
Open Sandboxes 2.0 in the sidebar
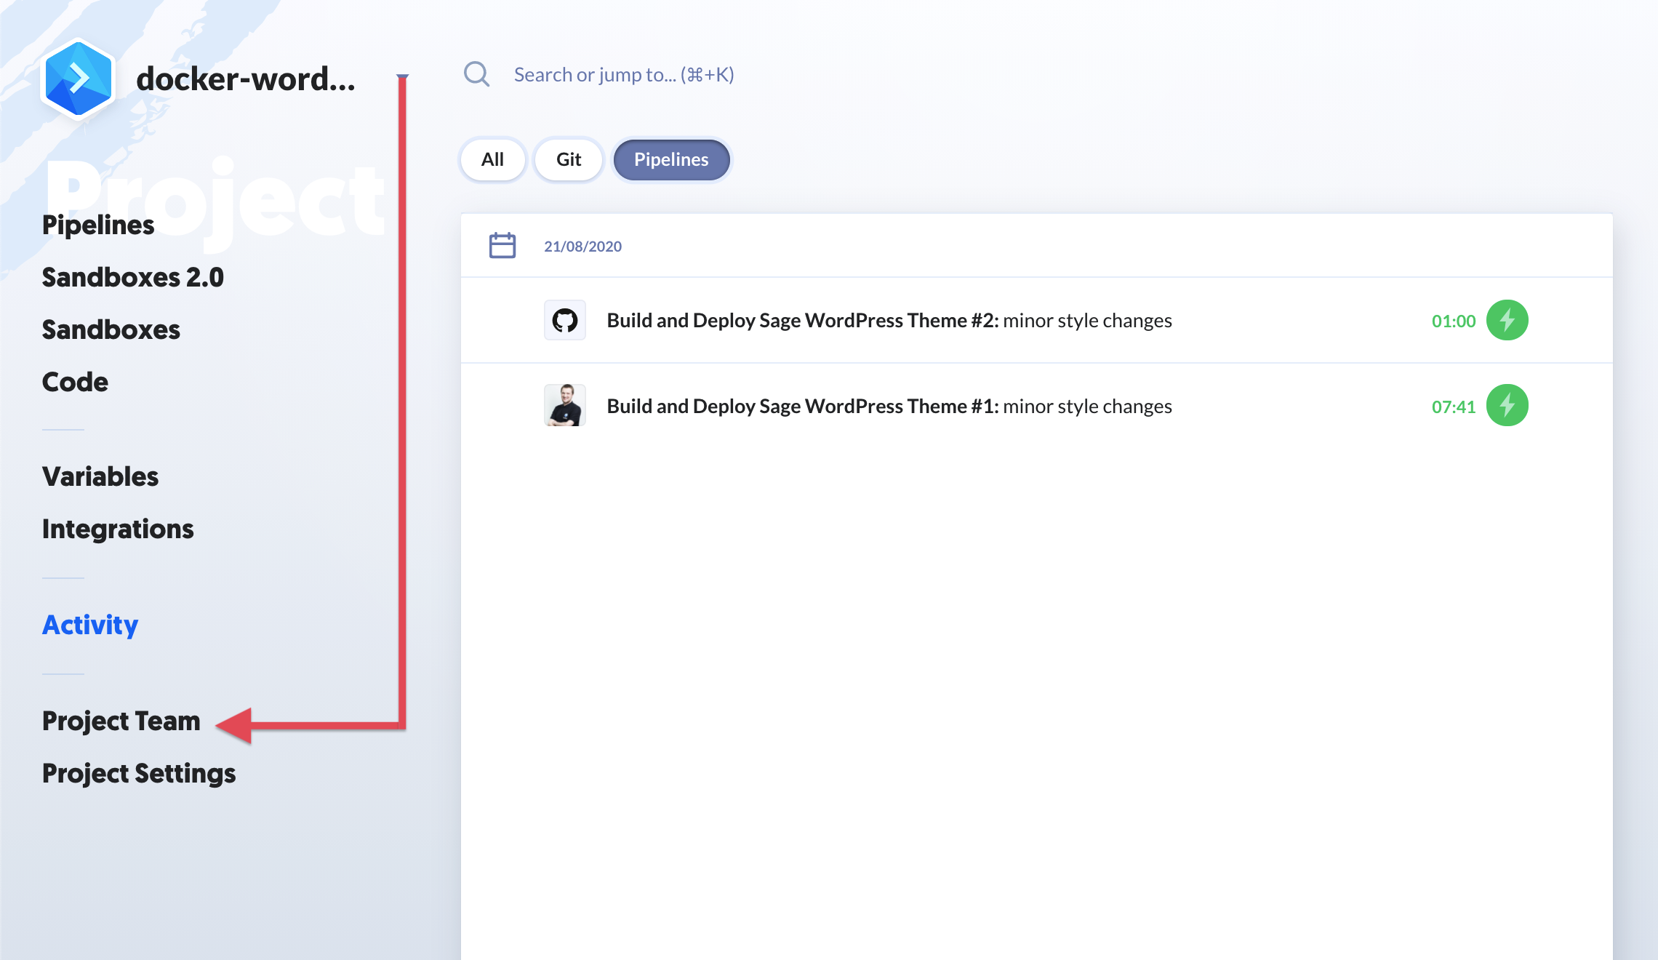click(x=133, y=277)
